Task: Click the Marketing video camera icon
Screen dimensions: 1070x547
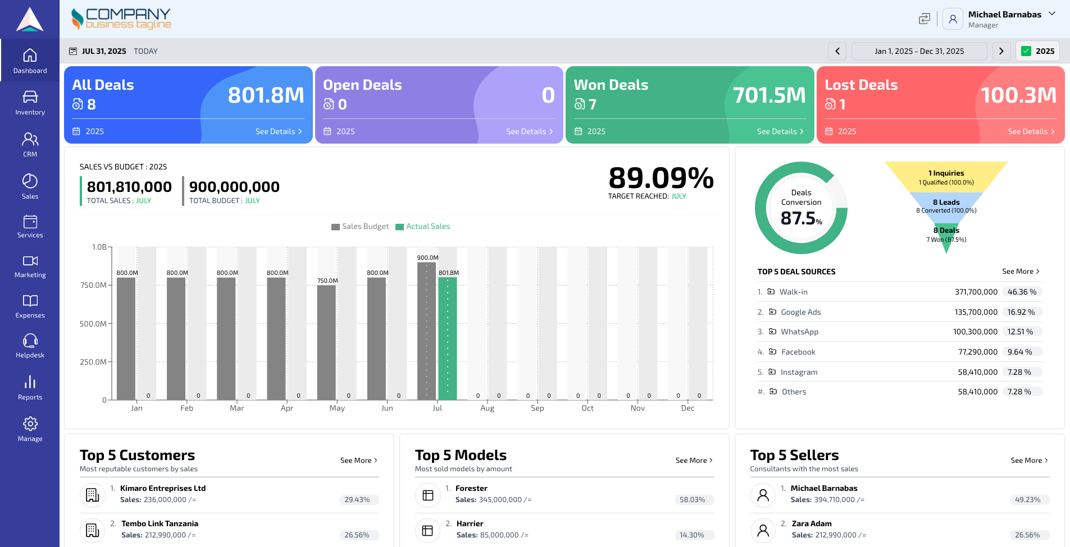Action: 30,261
